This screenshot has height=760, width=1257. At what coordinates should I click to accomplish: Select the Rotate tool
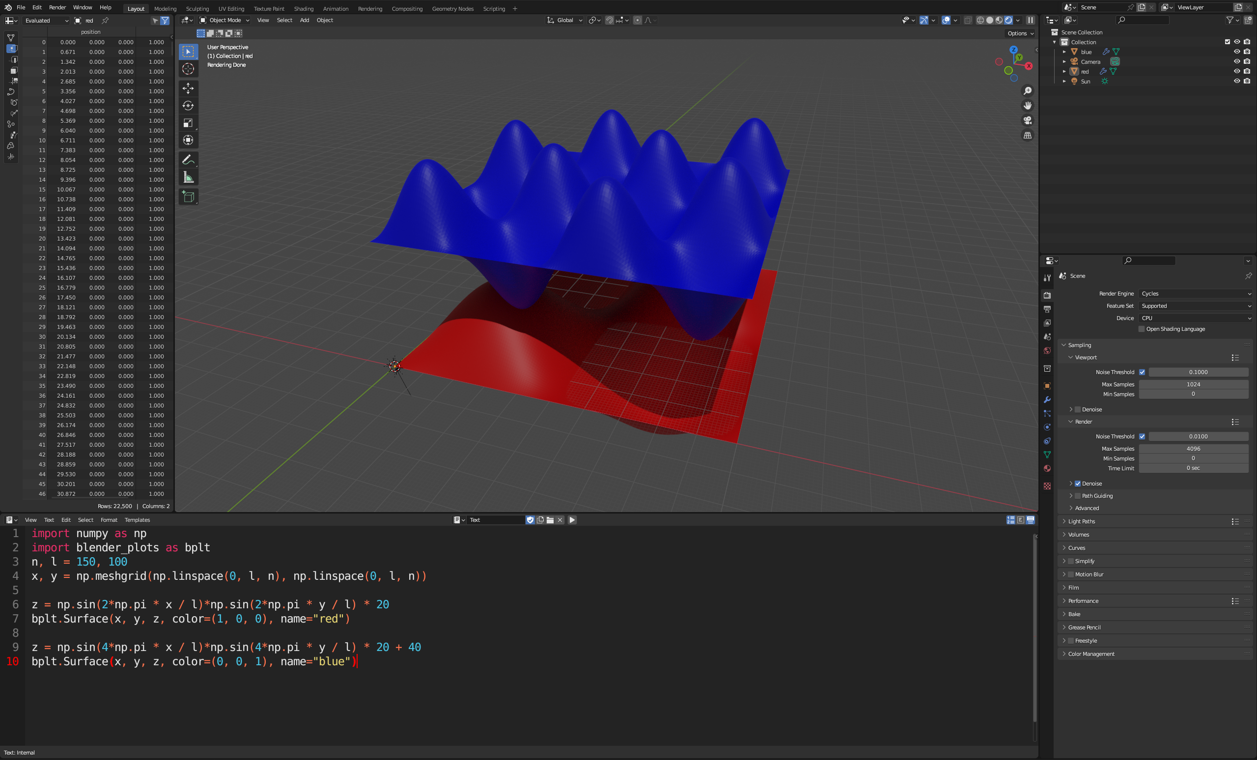[188, 106]
